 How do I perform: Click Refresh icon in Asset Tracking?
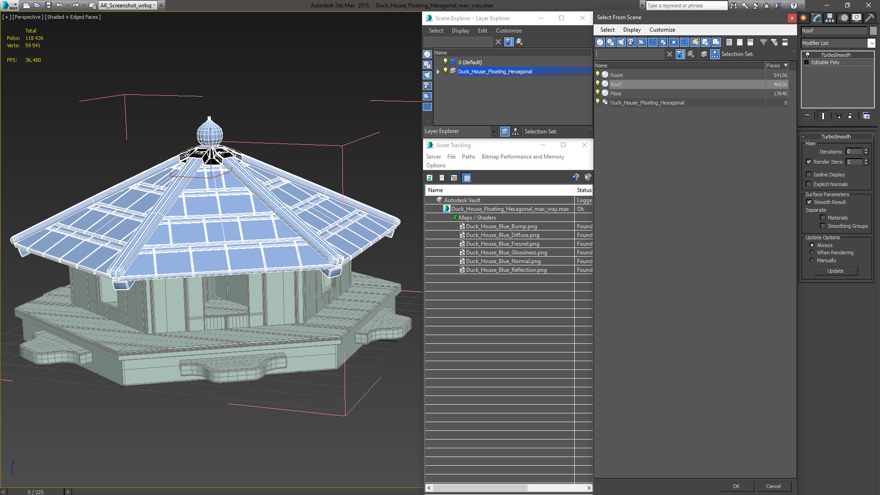[429, 178]
